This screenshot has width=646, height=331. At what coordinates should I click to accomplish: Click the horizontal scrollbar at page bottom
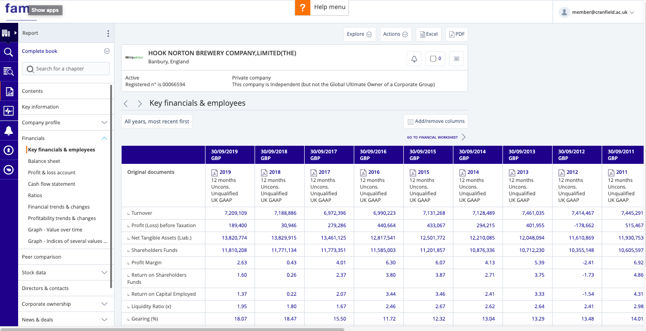pyautogui.click(x=172, y=329)
